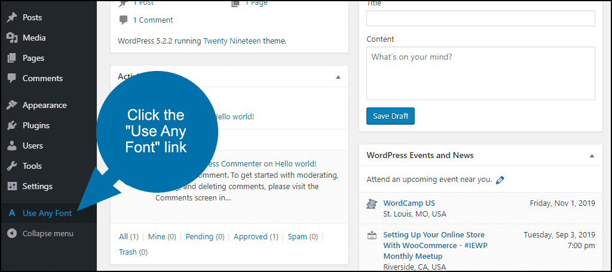612x272 pixels.
Task: Collapse the WordPress Events and News panel
Action: pos(592,156)
